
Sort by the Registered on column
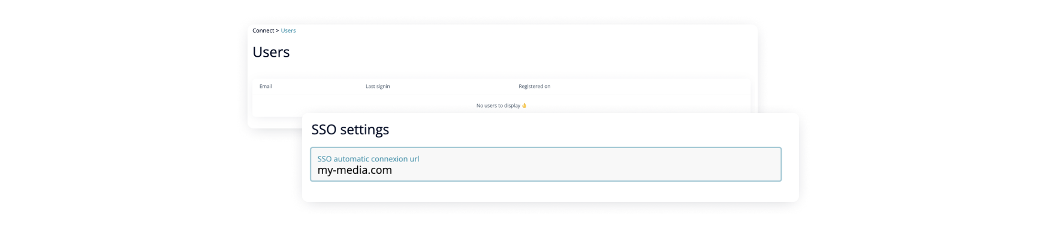click(535, 87)
